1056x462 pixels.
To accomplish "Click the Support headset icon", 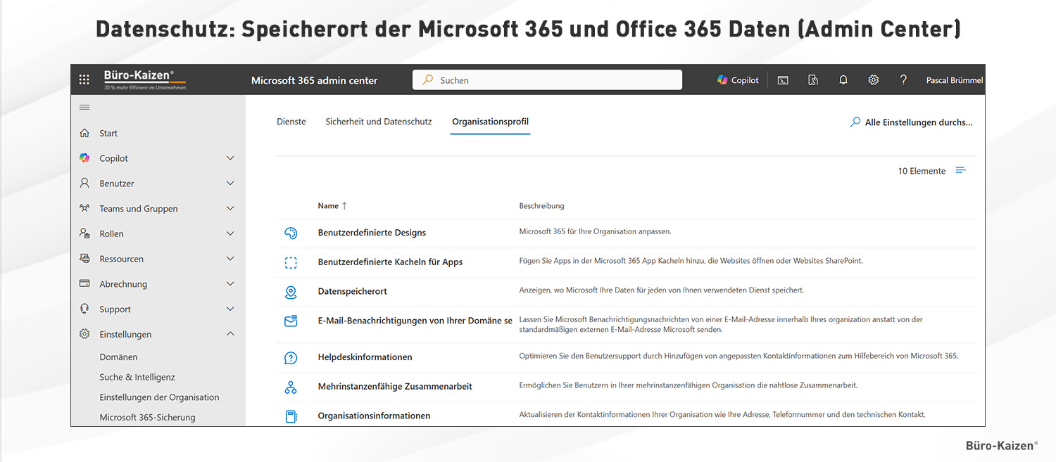I will tap(84, 309).
